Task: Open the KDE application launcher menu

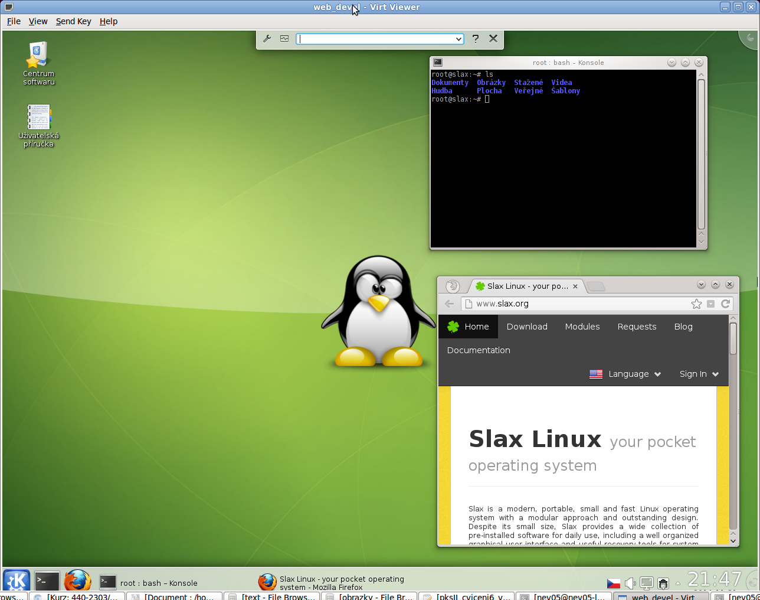Action: pos(17,581)
